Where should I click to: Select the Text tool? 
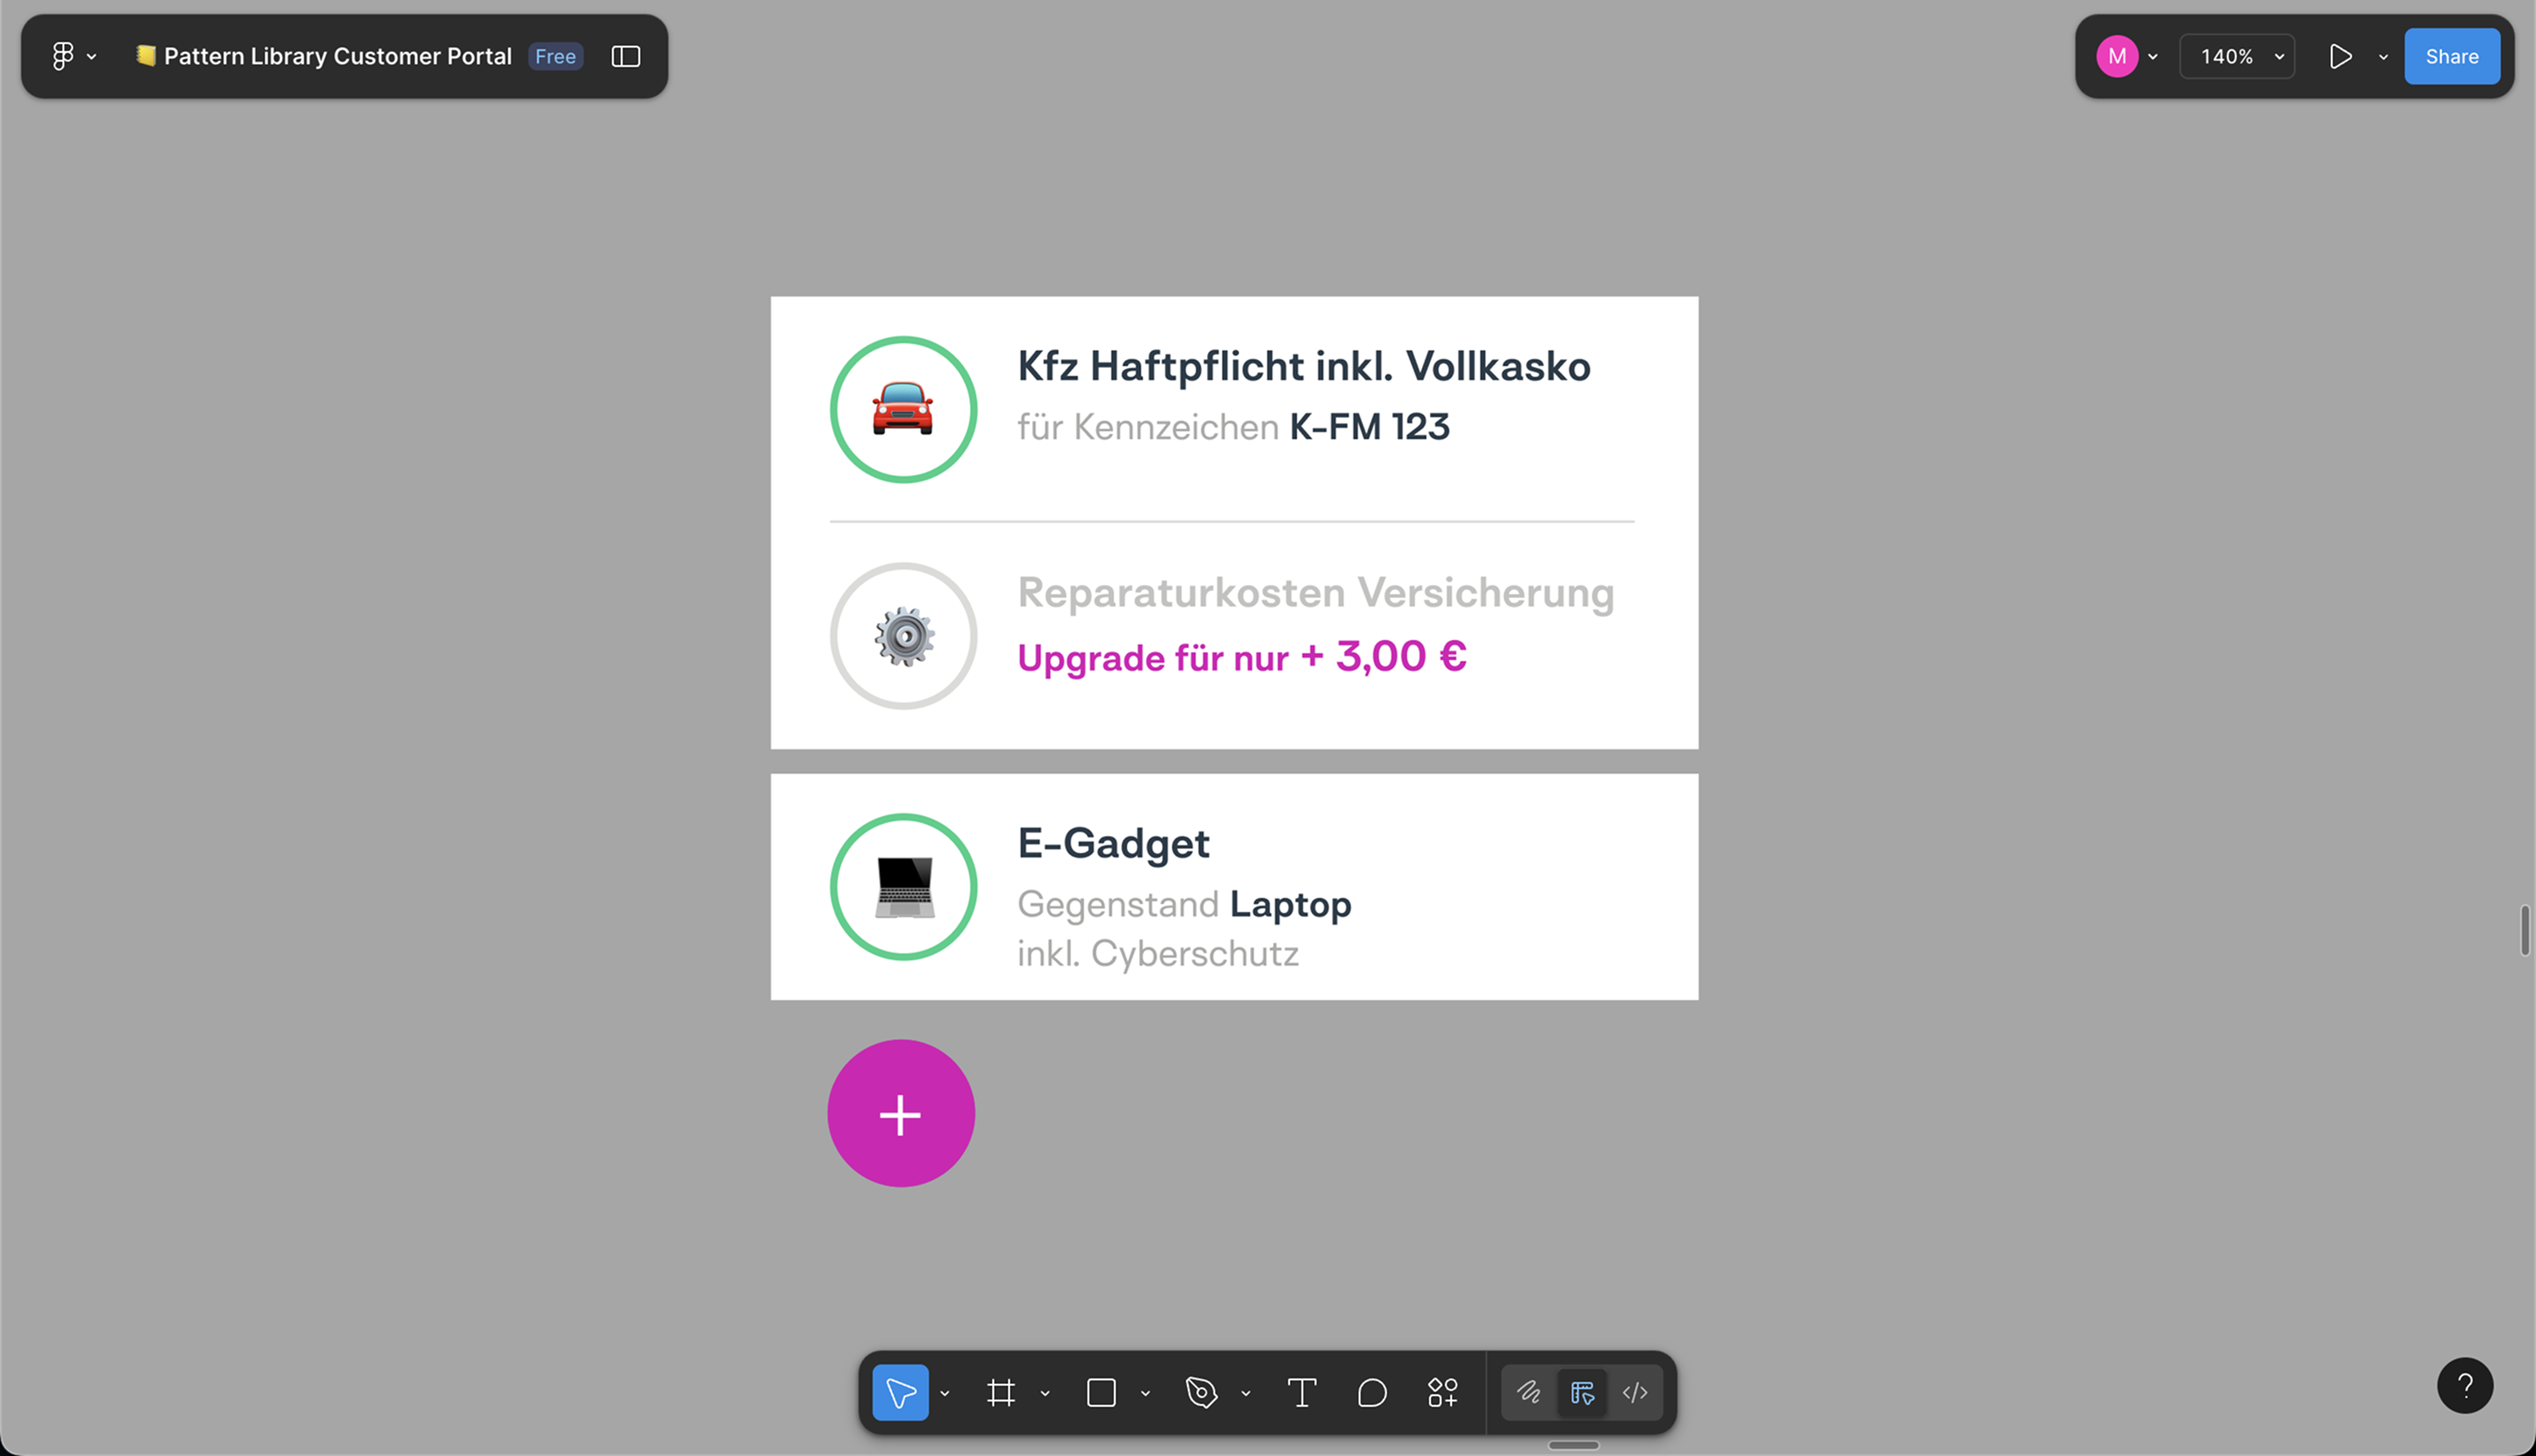click(1301, 1392)
